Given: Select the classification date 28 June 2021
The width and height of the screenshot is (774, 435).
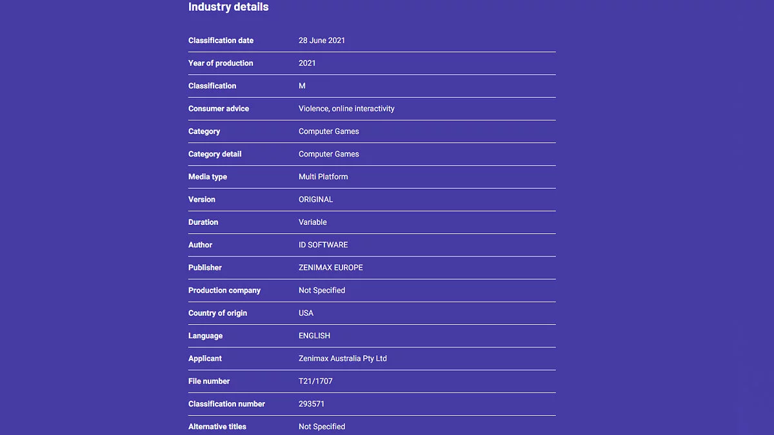Looking at the screenshot, I should (322, 41).
